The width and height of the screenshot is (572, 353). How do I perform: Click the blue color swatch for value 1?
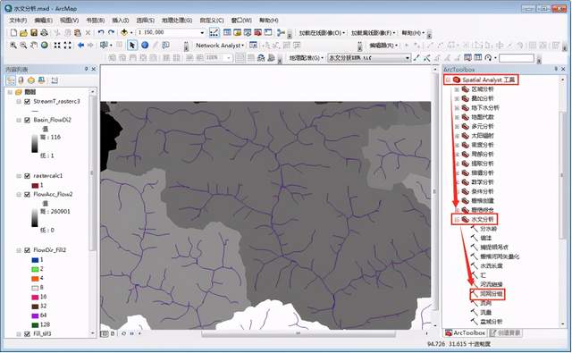point(35,260)
